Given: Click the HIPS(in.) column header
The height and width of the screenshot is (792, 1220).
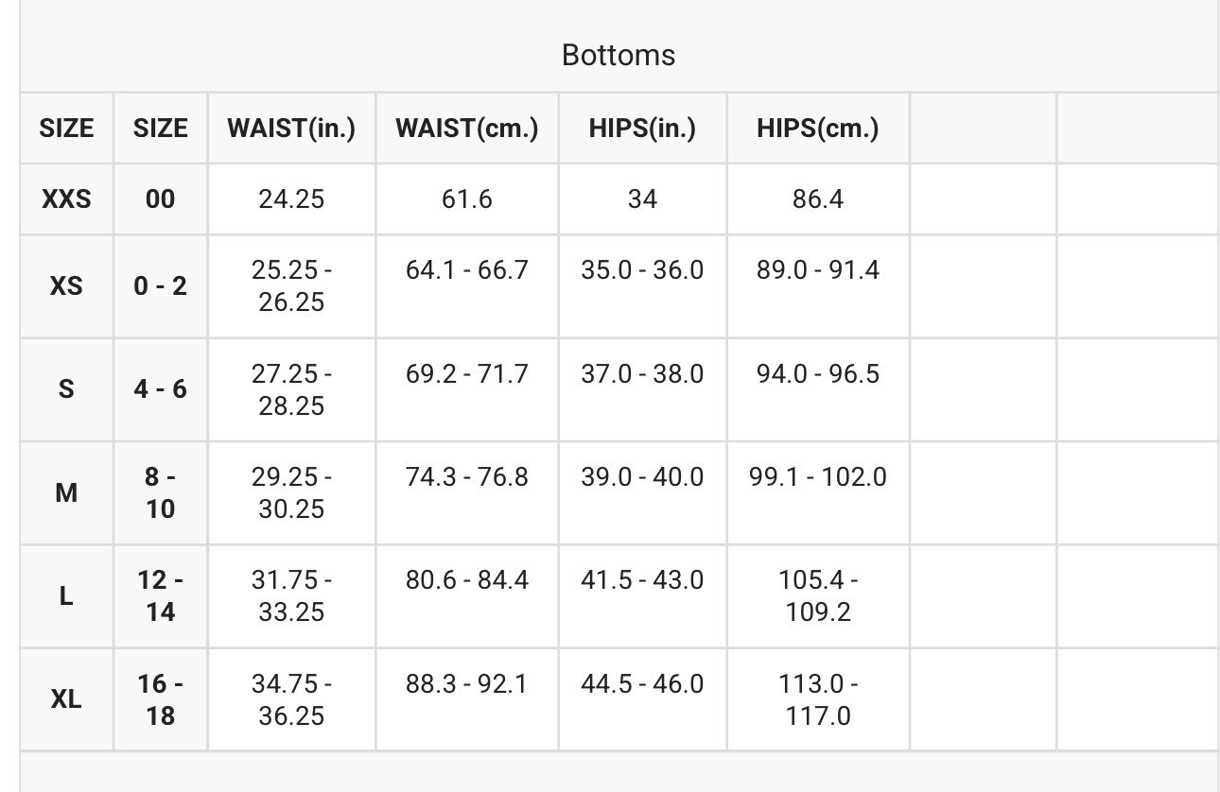Looking at the screenshot, I should [x=642, y=129].
